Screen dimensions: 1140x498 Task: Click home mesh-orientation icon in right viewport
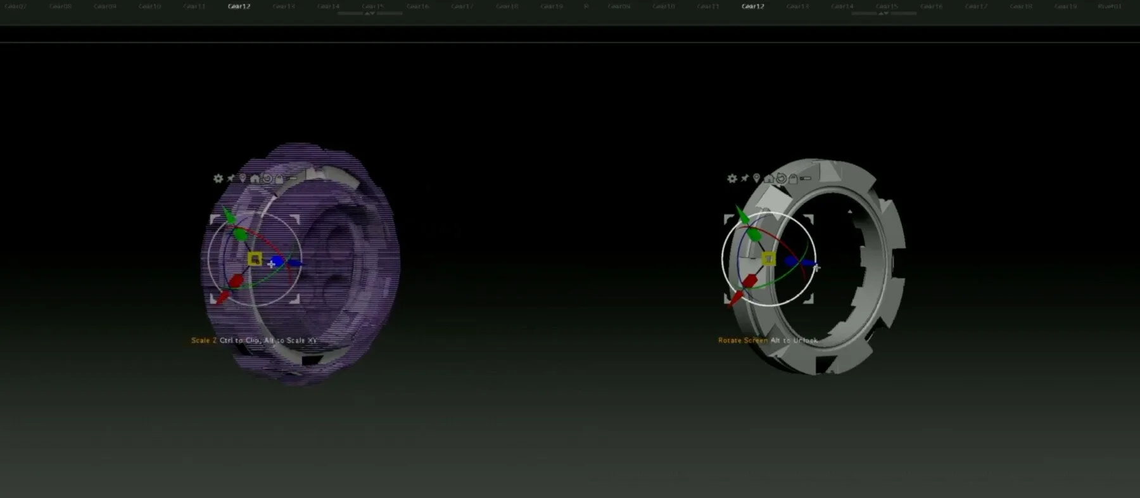768,179
